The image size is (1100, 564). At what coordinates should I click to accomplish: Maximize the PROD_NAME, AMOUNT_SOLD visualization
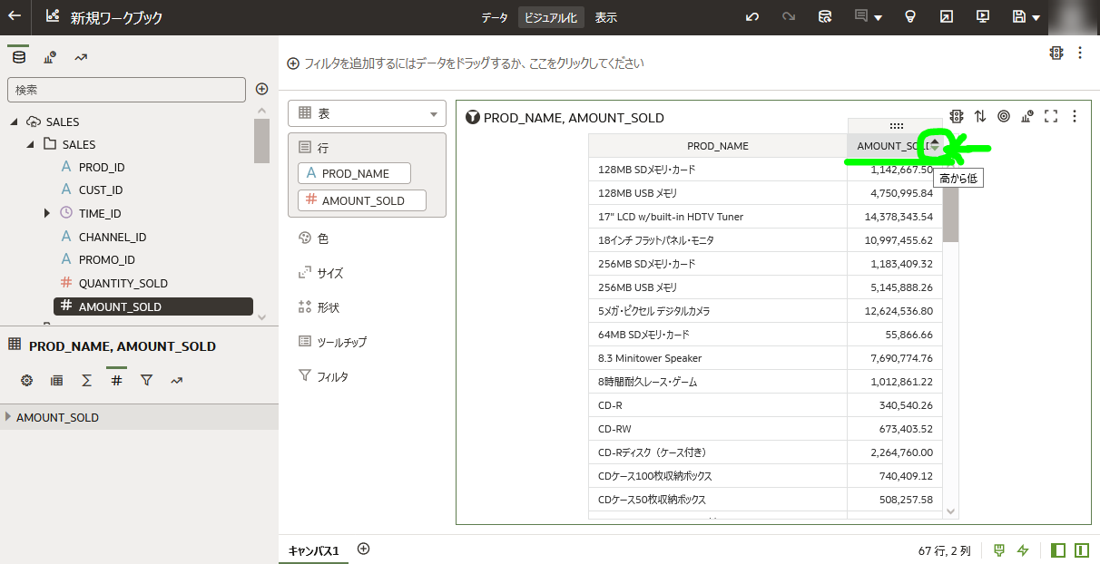coord(1051,117)
